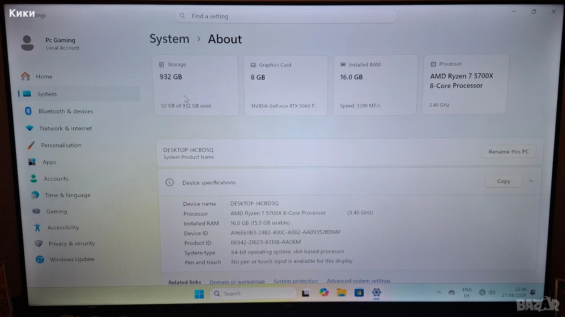Viewport: 565px width, 317px height.
Task: Switch the ENG UK input language
Action: point(467,293)
